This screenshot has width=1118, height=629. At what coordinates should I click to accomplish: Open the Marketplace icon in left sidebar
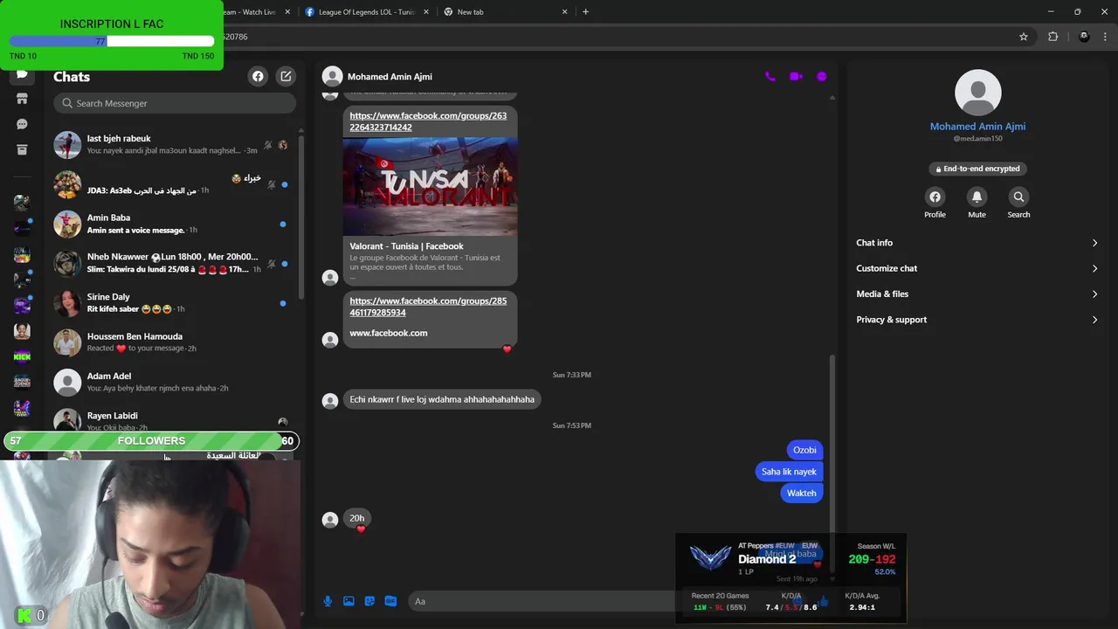pos(22,99)
